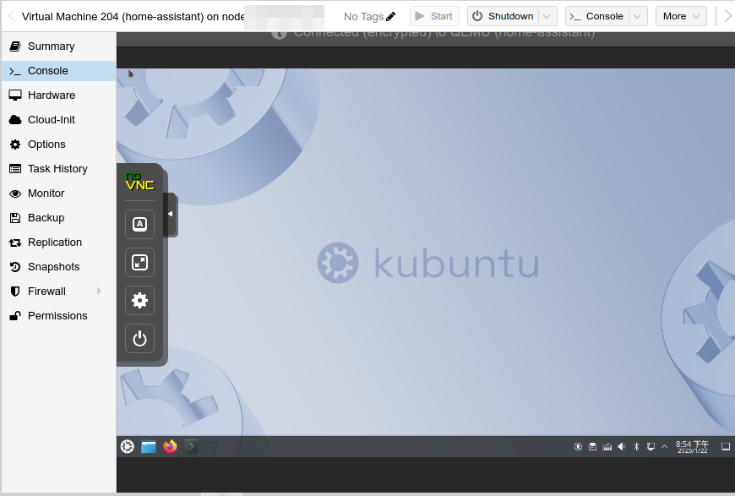
Task: Expand hidden system tray icons
Action: pos(664,447)
